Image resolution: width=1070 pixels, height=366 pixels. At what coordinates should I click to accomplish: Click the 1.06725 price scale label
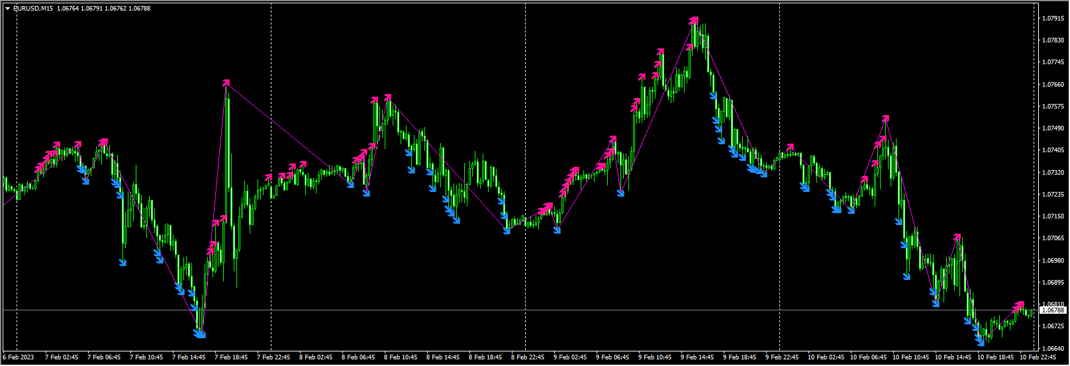tap(1053, 326)
